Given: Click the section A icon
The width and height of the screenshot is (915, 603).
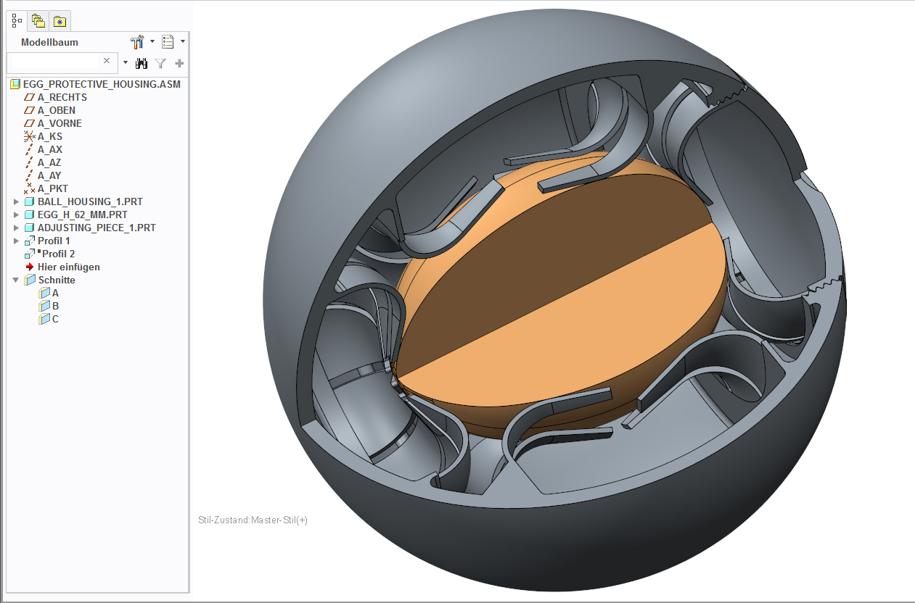Looking at the screenshot, I should 44,293.
